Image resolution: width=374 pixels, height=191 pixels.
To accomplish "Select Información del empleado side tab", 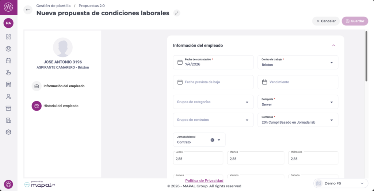I will pos(64,86).
